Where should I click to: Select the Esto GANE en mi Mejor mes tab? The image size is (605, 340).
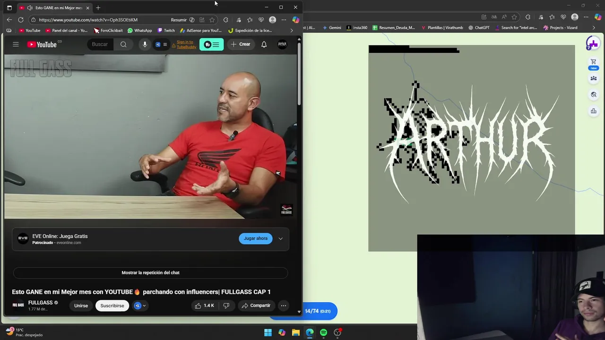(x=55, y=8)
